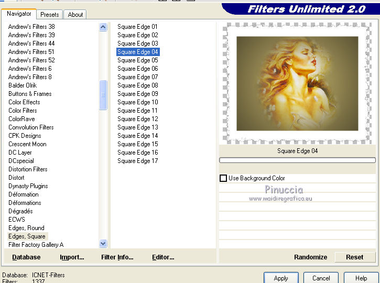The width and height of the screenshot is (380, 283).
Task: Click the Reset button
Action: (x=354, y=257)
